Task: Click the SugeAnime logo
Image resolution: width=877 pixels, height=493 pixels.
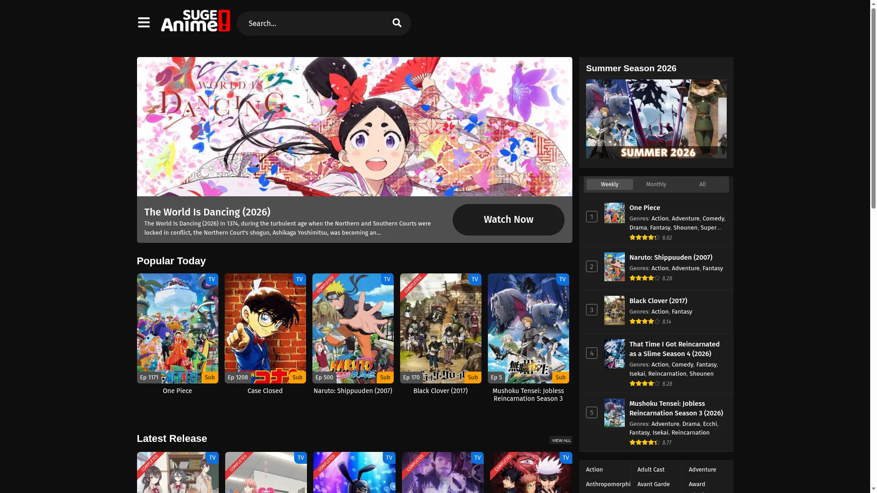Action: point(195,21)
